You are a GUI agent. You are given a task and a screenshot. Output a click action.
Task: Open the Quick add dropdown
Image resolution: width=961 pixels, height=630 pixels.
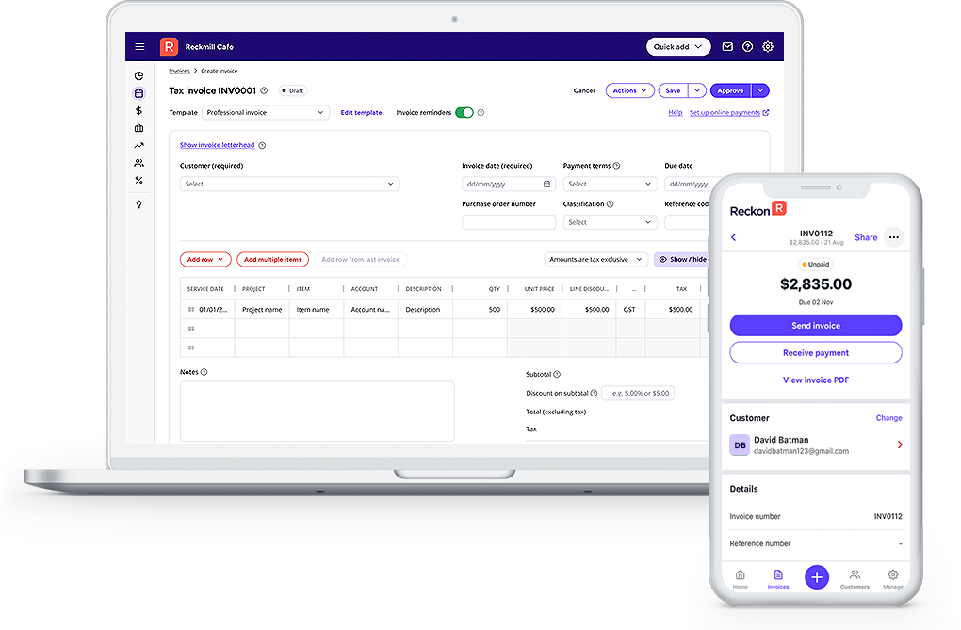(678, 46)
